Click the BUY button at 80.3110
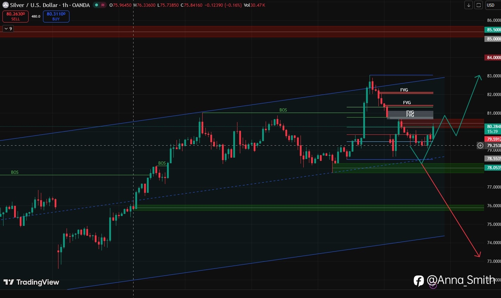501x298 pixels. click(56, 17)
